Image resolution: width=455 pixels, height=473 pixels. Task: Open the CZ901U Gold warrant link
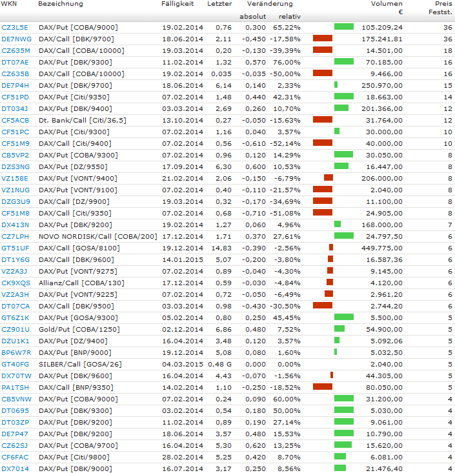pos(15,329)
